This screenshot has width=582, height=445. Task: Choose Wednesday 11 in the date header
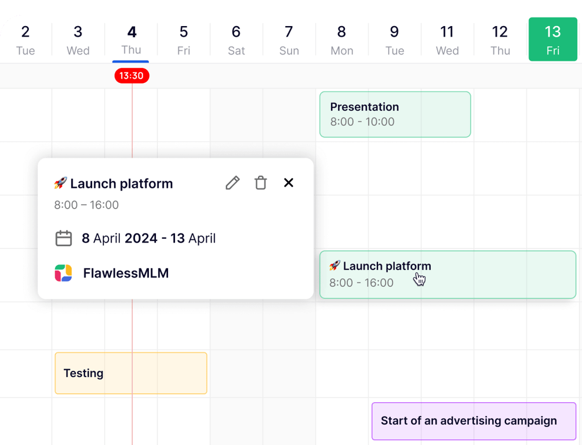(x=447, y=39)
